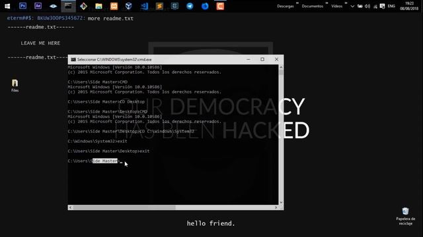Open File Explorer from the taskbar
Viewport: 423px width, 237px height.
pos(98,6)
